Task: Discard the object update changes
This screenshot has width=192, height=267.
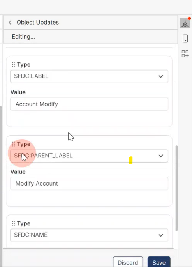Action: (x=128, y=262)
